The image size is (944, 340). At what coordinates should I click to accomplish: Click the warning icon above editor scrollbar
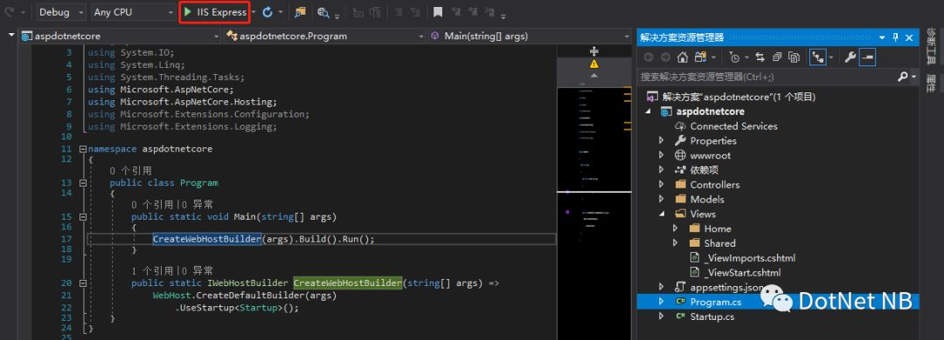click(x=594, y=63)
